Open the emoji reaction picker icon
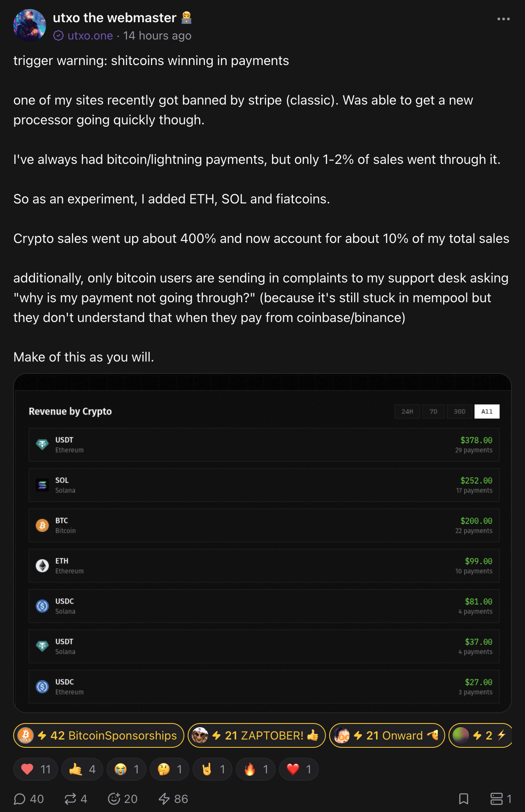Viewport: 525px width, 812px height. coord(114,799)
